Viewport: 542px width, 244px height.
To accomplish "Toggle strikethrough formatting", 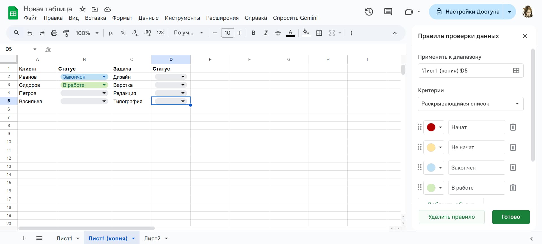I will pos(278,33).
